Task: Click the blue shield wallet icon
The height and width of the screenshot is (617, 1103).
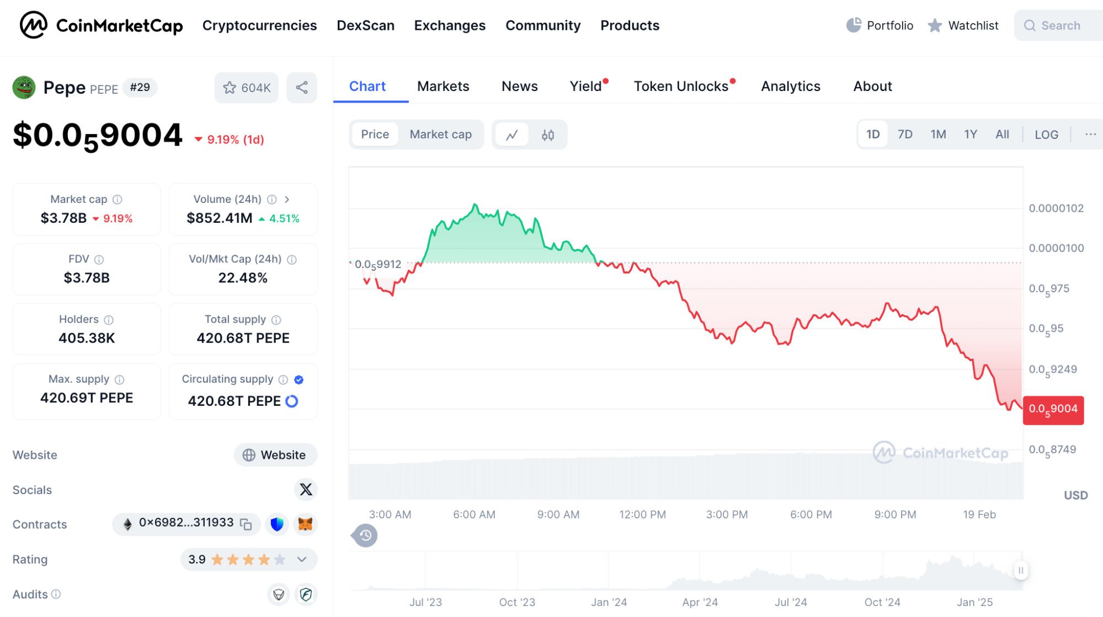Action: pyautogui.click(x=277, y=524)
